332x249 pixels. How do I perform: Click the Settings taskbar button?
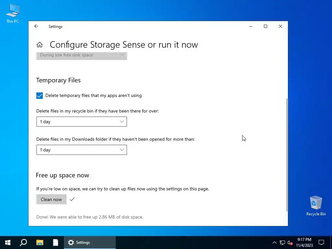tap(90, 243)
